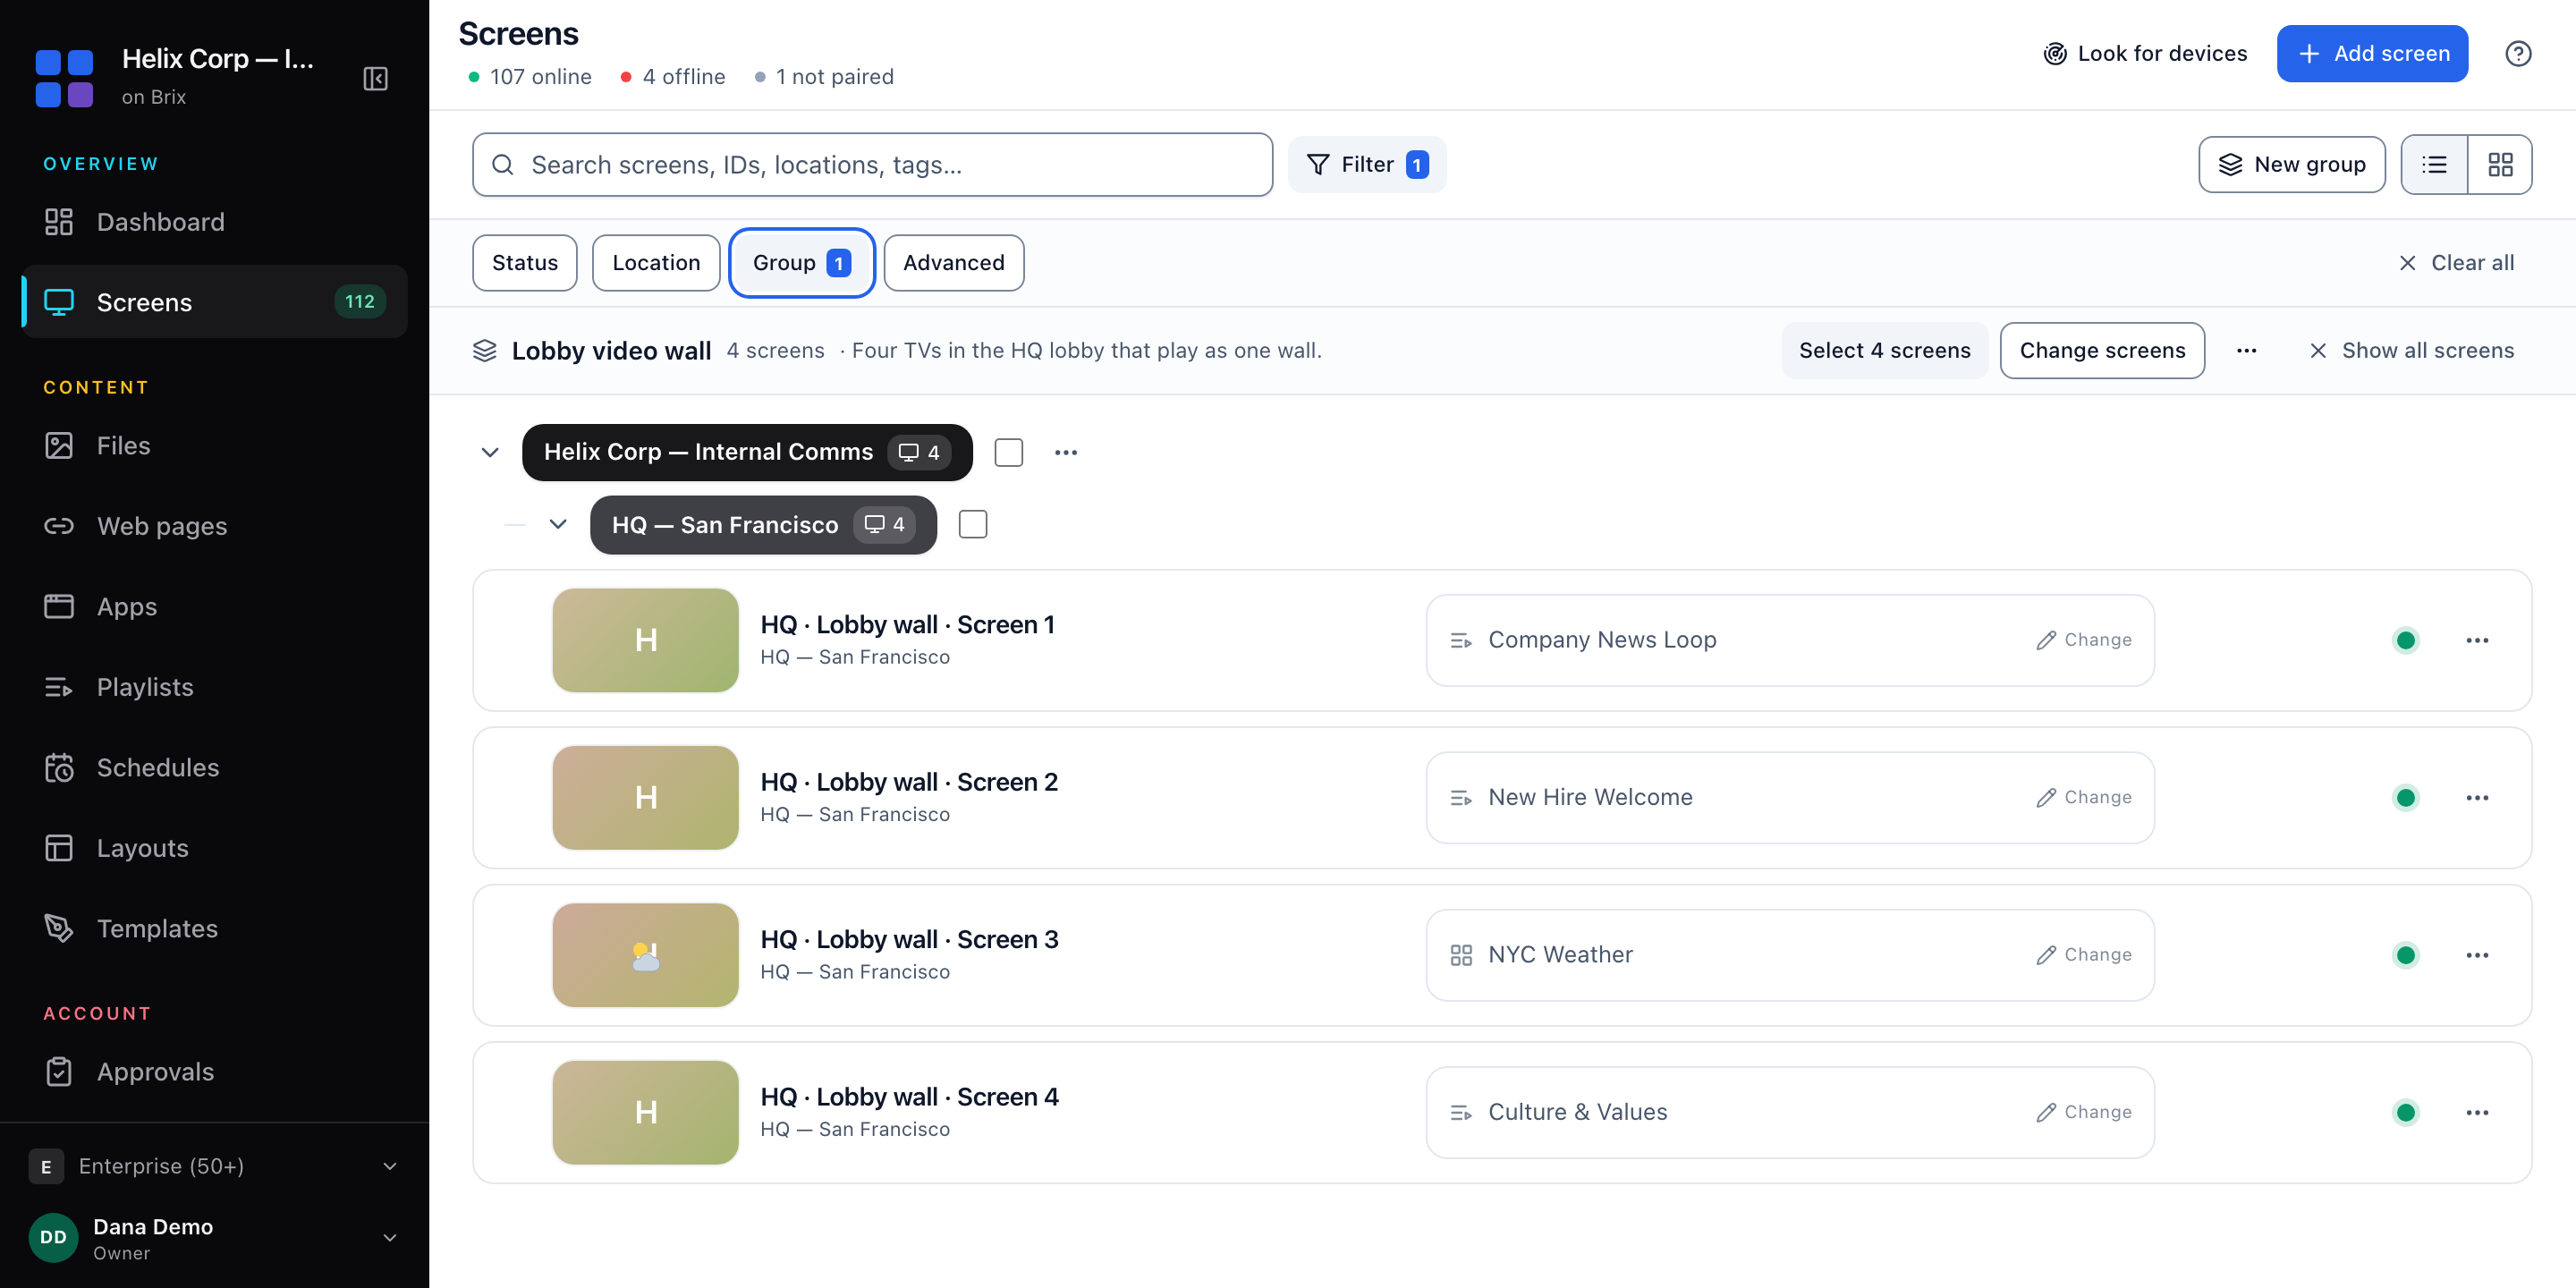Open the Advanced filter options
The image size is (2576, 1288).
click(954, 263)
